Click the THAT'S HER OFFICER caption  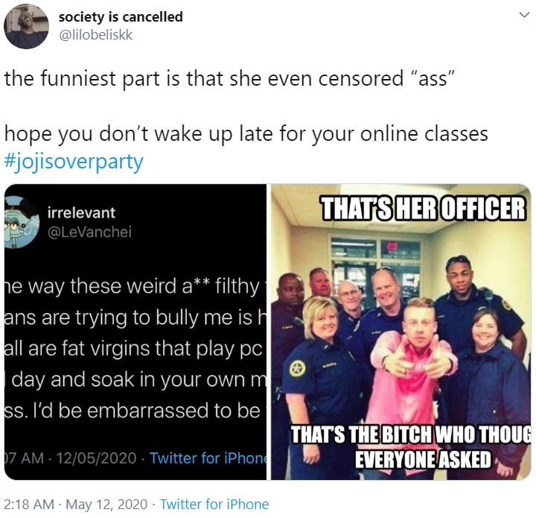(x=423, y=208)
